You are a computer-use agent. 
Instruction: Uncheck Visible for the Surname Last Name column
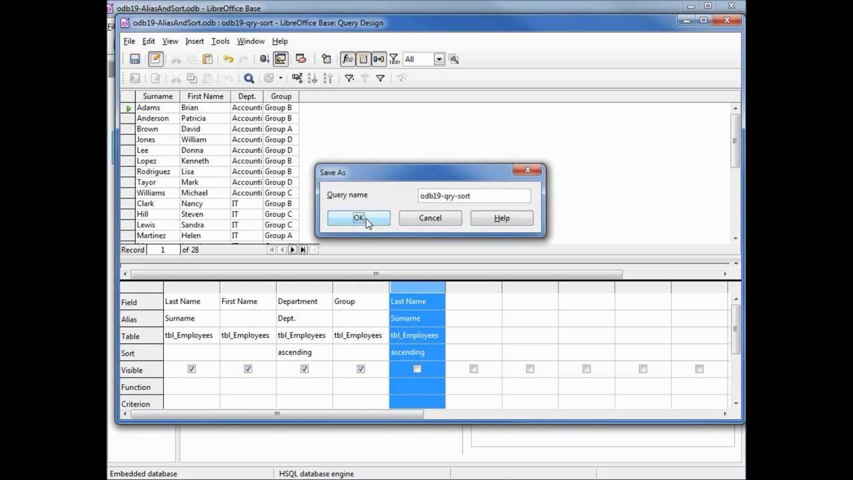tap(191, 369)
